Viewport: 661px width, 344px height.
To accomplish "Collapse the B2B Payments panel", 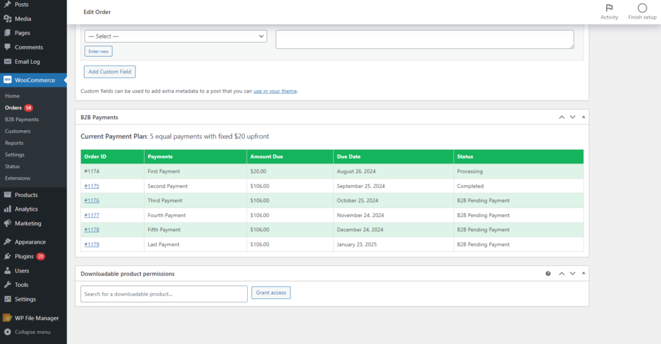I will coord(584,117).
